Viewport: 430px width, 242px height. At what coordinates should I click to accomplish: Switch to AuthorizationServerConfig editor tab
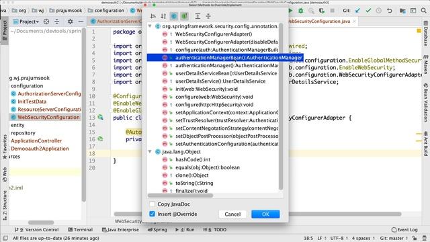coord(116,21)
